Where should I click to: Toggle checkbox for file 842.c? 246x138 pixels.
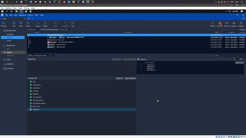(x=31, y=82)
